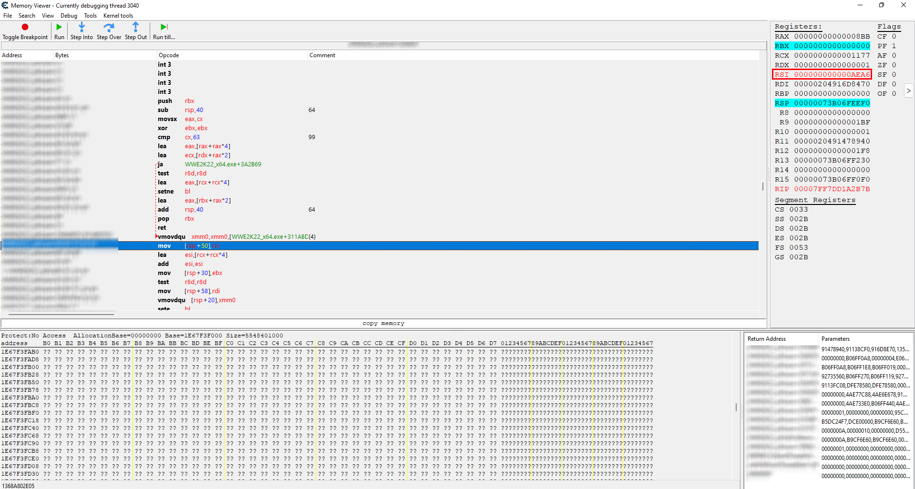Expand the registers panel side arrow
The image size is (915, 489).
pos(908,91)
